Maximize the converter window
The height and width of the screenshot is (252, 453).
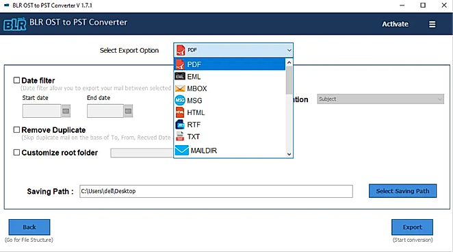coord(423,5)
